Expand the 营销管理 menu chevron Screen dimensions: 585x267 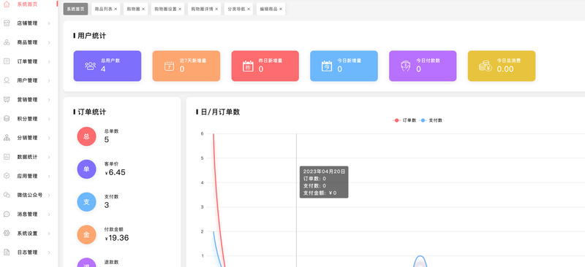click(x=49, y=100)
